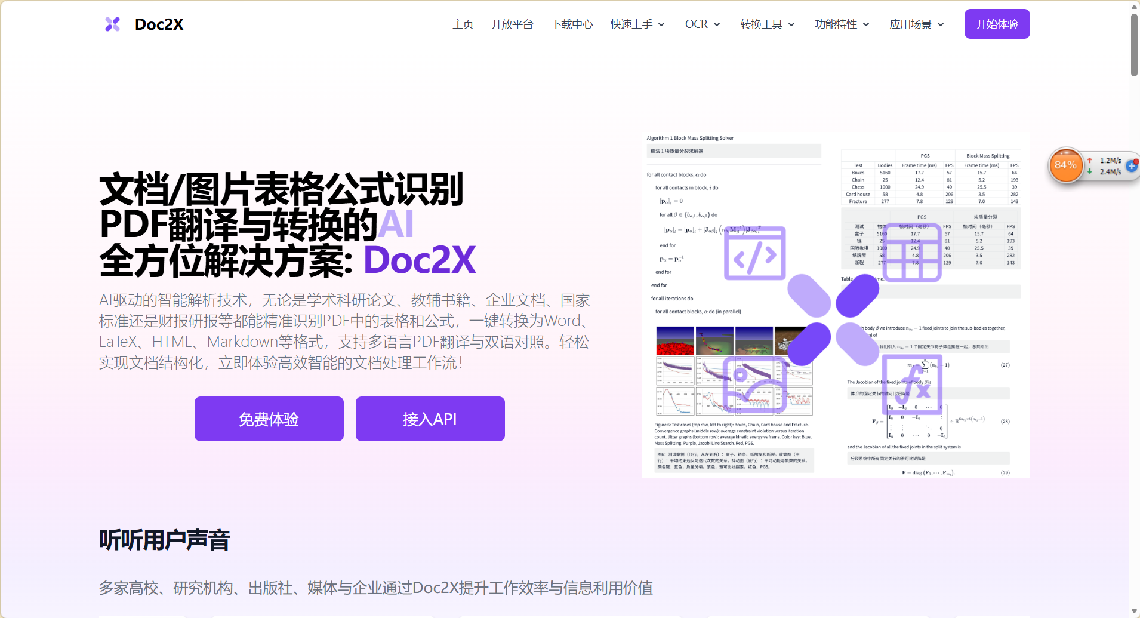The height and width of the screenshot is (618, 1140).
Task: Expand the OCR dropdown menu
Action: pyautogui.click(x=703, y=24)
